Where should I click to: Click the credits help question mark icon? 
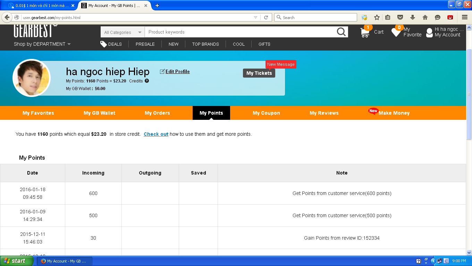click(147, 81)
